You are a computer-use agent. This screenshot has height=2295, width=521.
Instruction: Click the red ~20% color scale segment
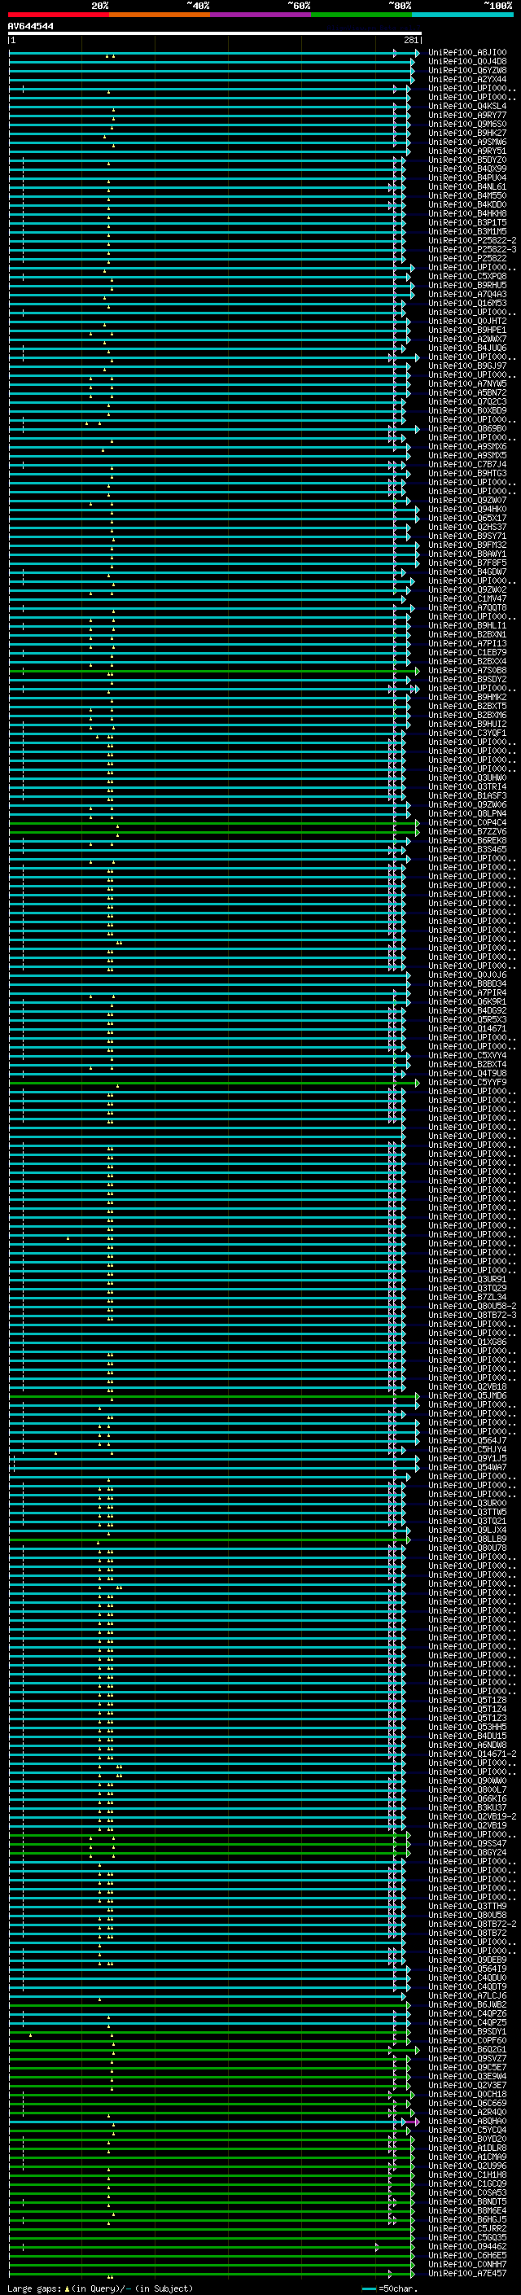58,15
